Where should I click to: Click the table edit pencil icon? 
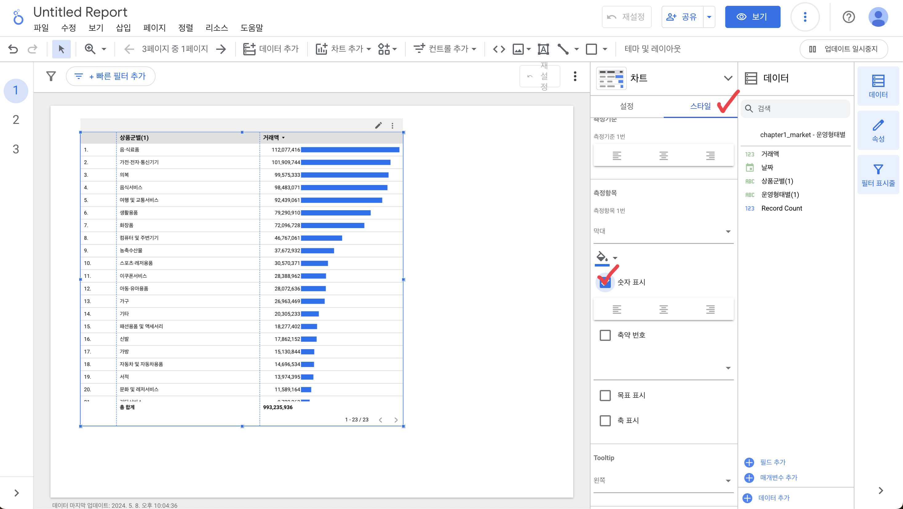click(378, 125)
